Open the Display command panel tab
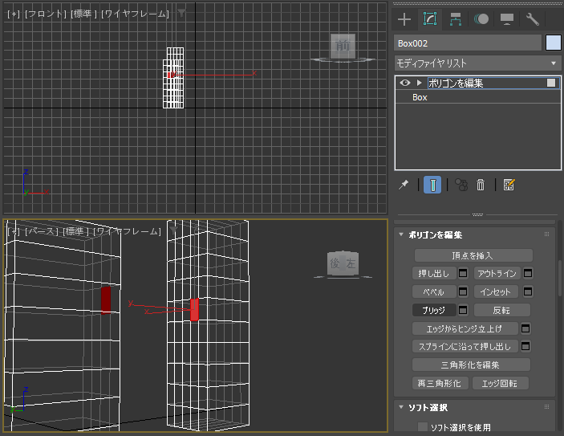 pos(507,19)
